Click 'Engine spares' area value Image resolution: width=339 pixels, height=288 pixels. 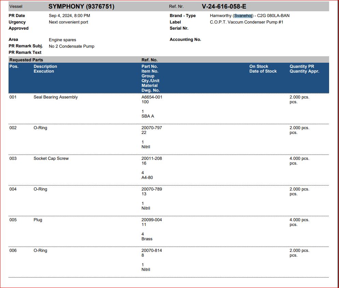(x=62, y=40)
